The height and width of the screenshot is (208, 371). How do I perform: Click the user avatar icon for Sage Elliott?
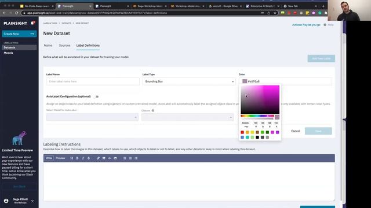(x=6, y=200)
